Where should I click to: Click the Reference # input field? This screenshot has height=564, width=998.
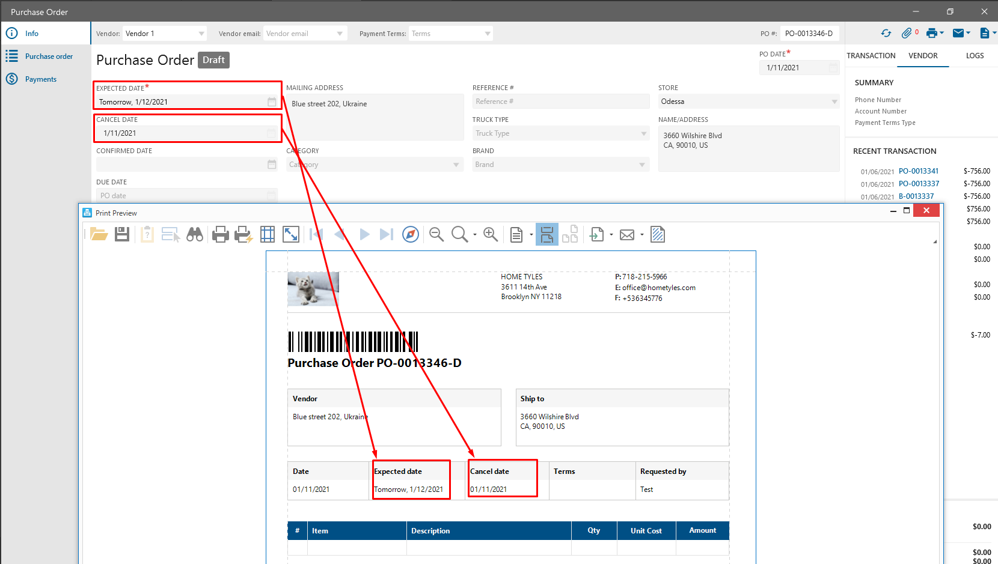[x=560, y=102]
